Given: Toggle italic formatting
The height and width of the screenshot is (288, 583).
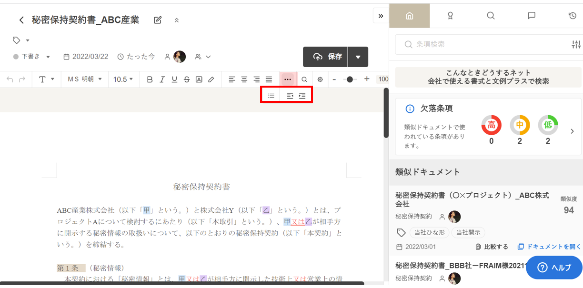Looking at the screenshot, I should (162, 79).
